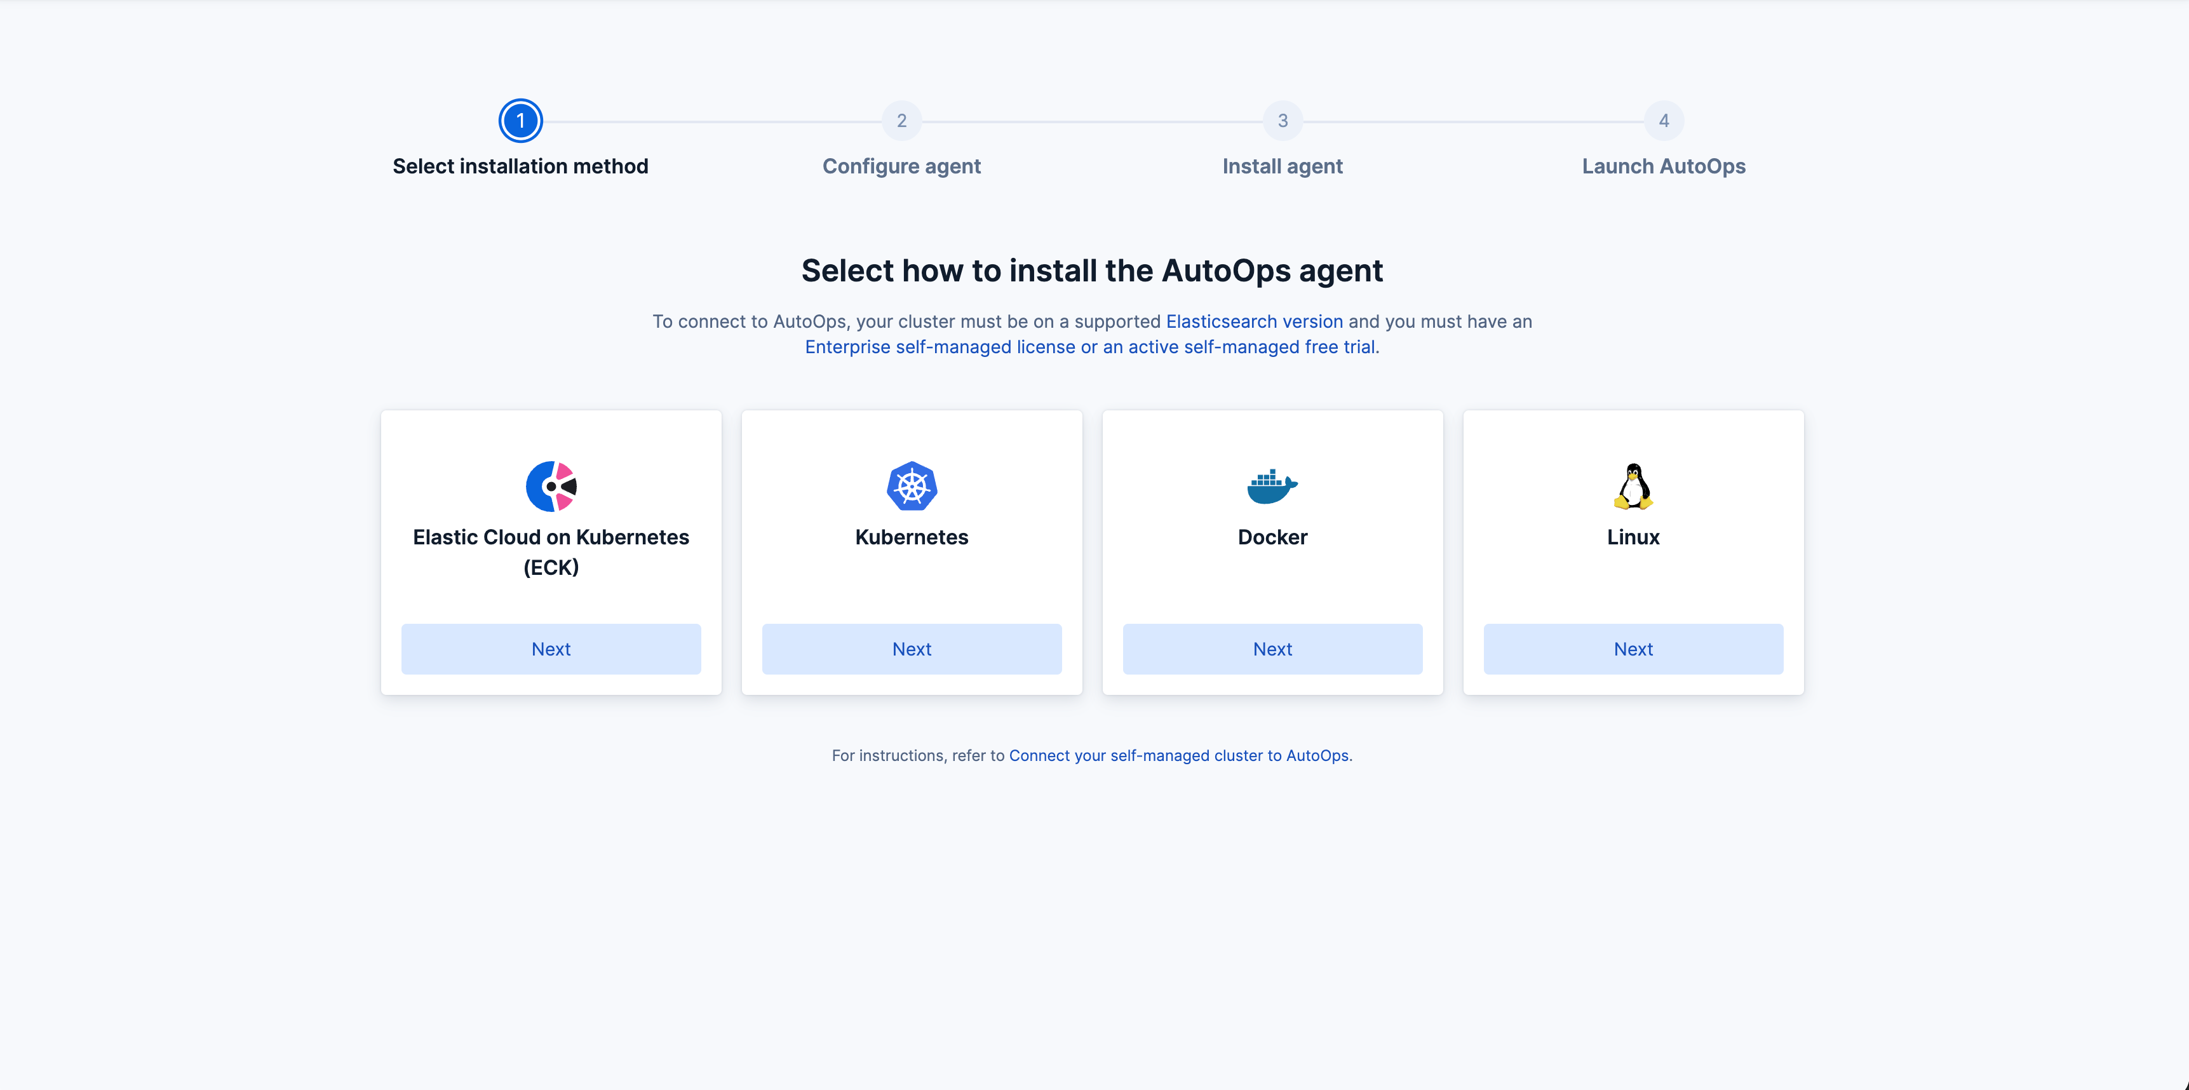This screenshot has height=1090, width=2189.
Task: Click step 3 circle in the progress stepper
Action: pos(1283,121)
